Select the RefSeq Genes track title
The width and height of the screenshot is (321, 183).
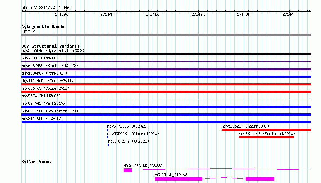36,161
